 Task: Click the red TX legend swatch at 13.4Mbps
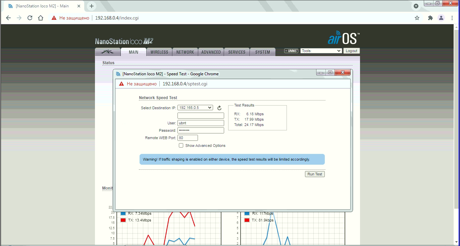[123, 220]
